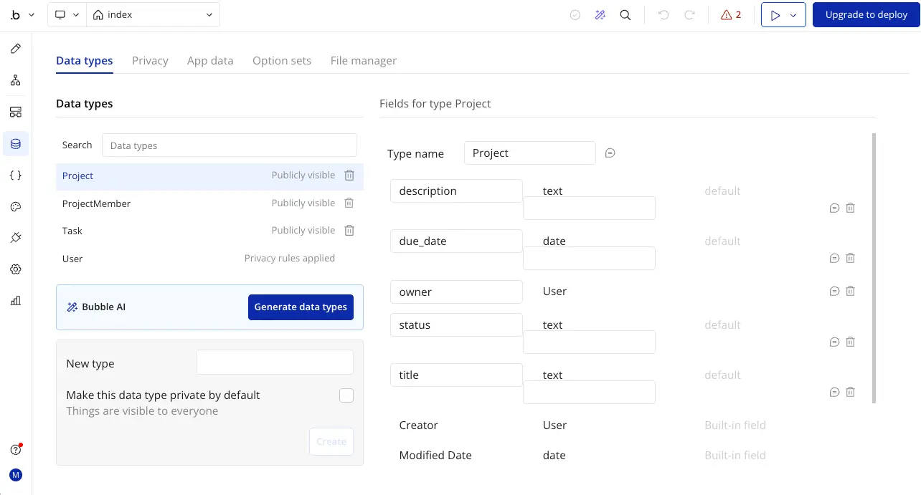
Task: Switch to the Privacy tab
Action: [150, 60]
